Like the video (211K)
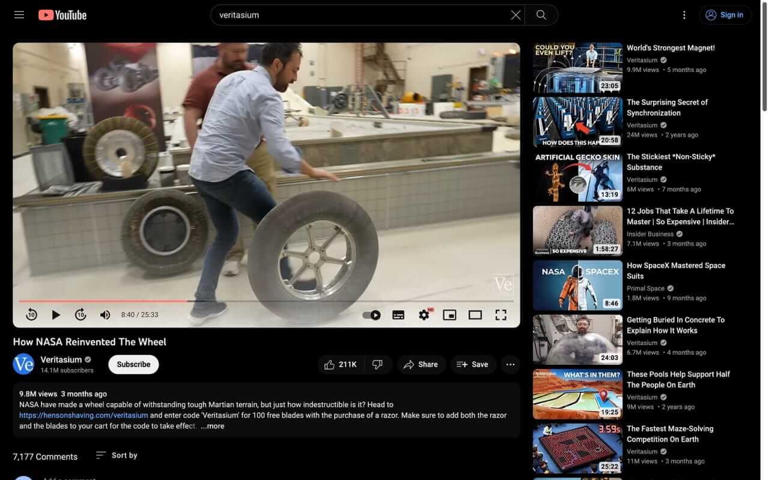Screen dimensions: 769x480 340,364
